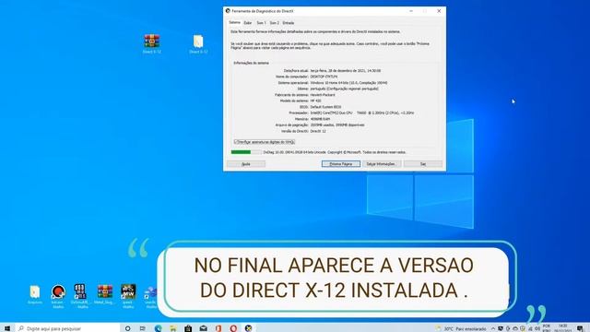Click the Sair button
The width and height of the screenshot is (590, 332).
click(x=423, y=164)
